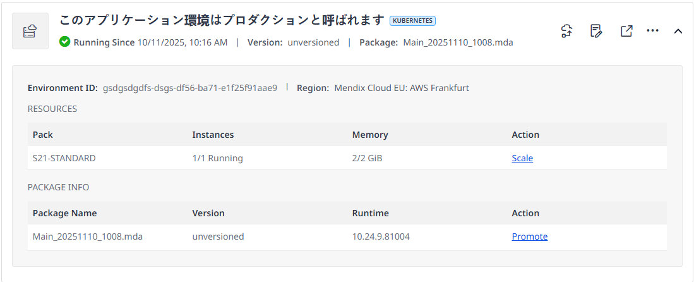This screenshot has width=694, height=282.
Task: Click the Action header in Resources table
Action: (x=525, y=134)
